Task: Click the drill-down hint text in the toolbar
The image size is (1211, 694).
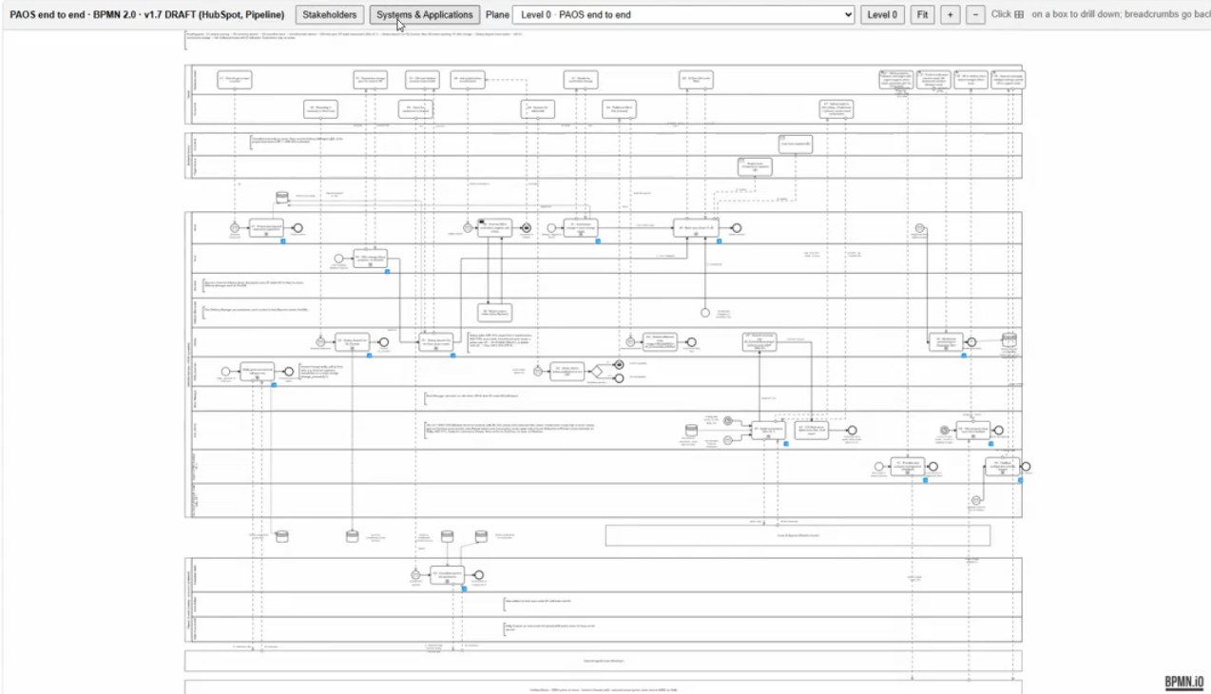Action: pos(1101,14)
